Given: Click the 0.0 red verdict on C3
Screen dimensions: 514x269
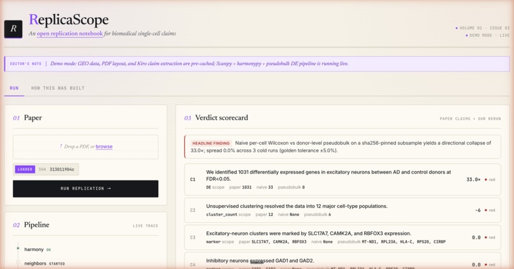Looking at the screenshot, I should point(483,237).
